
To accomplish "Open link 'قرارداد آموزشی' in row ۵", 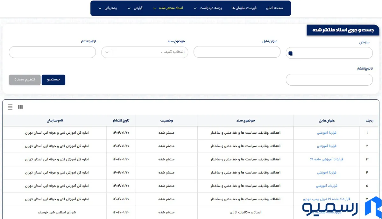I will [x=327, y=186].
